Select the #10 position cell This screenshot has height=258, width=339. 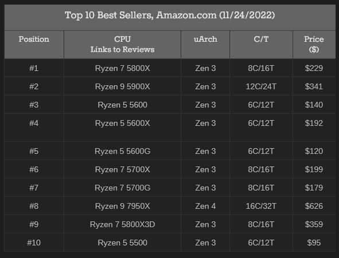tap(34, 243)
